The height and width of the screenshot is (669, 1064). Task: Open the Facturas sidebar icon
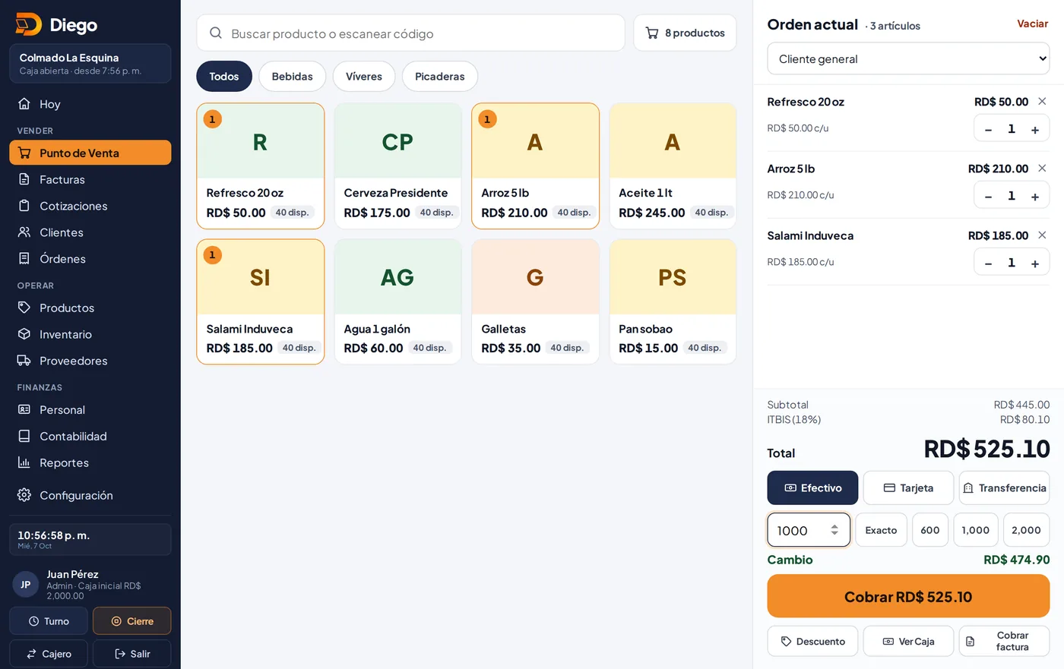pyautogui.click(x=24, y=179)
